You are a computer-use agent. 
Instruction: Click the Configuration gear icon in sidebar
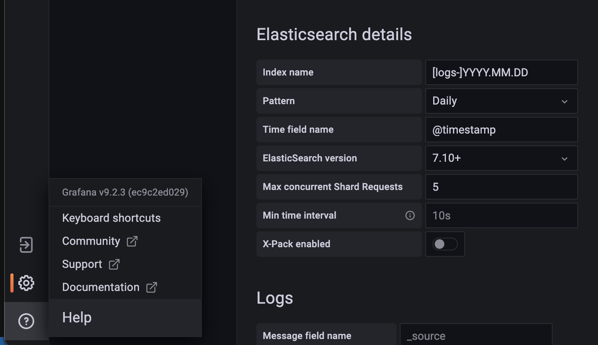click(x=26, y=283)
